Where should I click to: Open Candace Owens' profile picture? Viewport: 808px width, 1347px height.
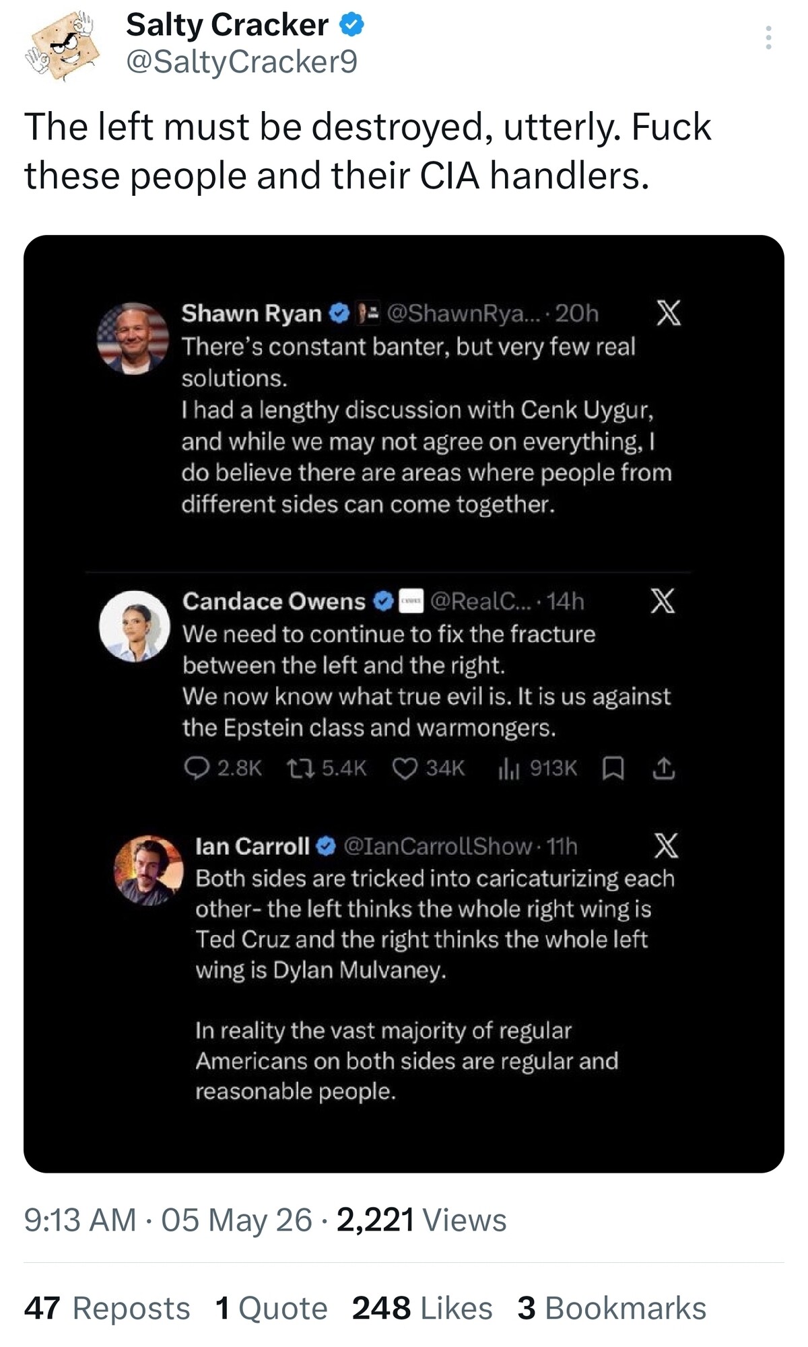tap(135, 626)
